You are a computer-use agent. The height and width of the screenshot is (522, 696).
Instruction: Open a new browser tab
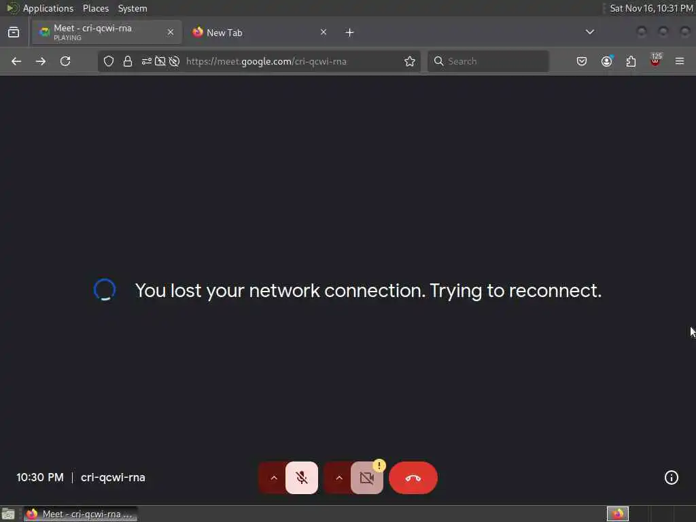click(x=349, y=33)
